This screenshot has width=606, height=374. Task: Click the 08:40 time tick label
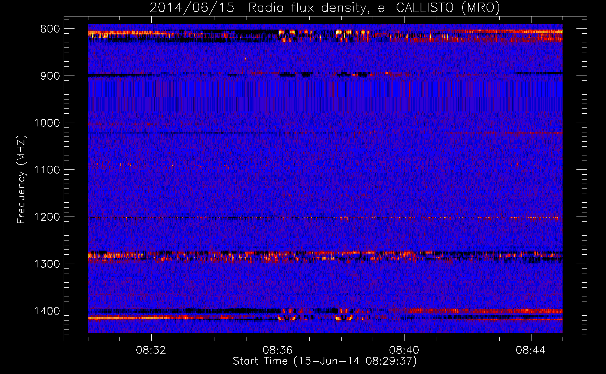click(x=404, y=350)
